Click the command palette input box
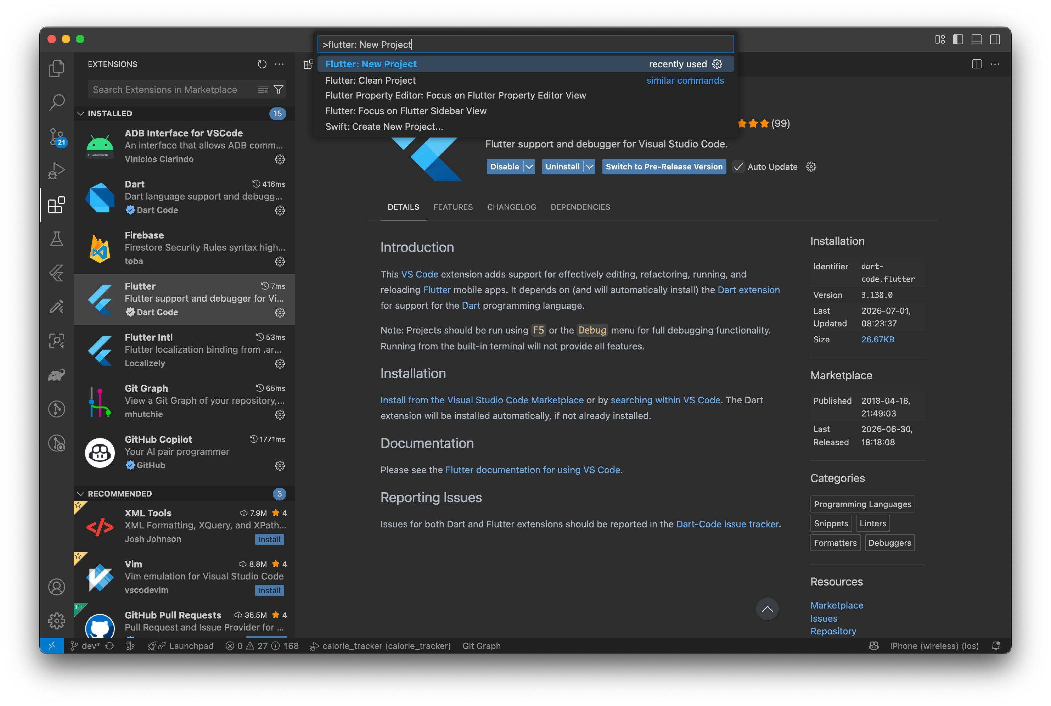 point(526,45)
